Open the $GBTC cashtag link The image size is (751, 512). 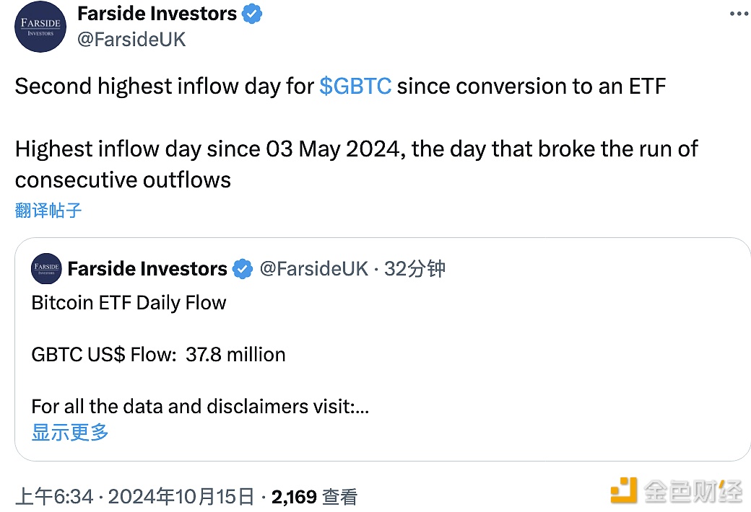pyautogui.click(x=355, y=87)
